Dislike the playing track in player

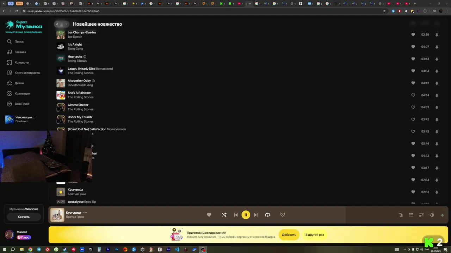tap(283, 215)
